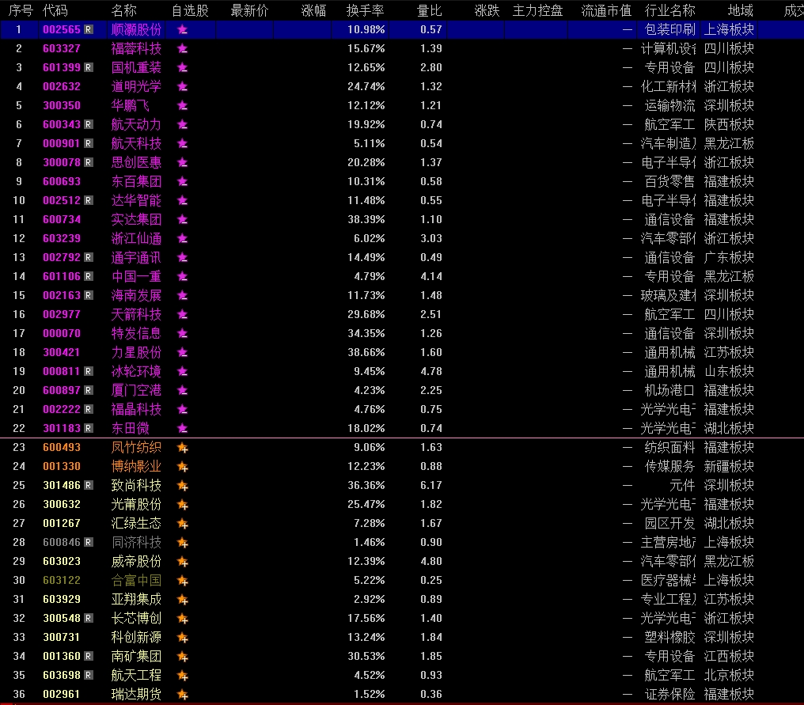The width and height of the screenshot is (804, 705).
Task: Select stock code 002222
Action: (x=62, y=409)
